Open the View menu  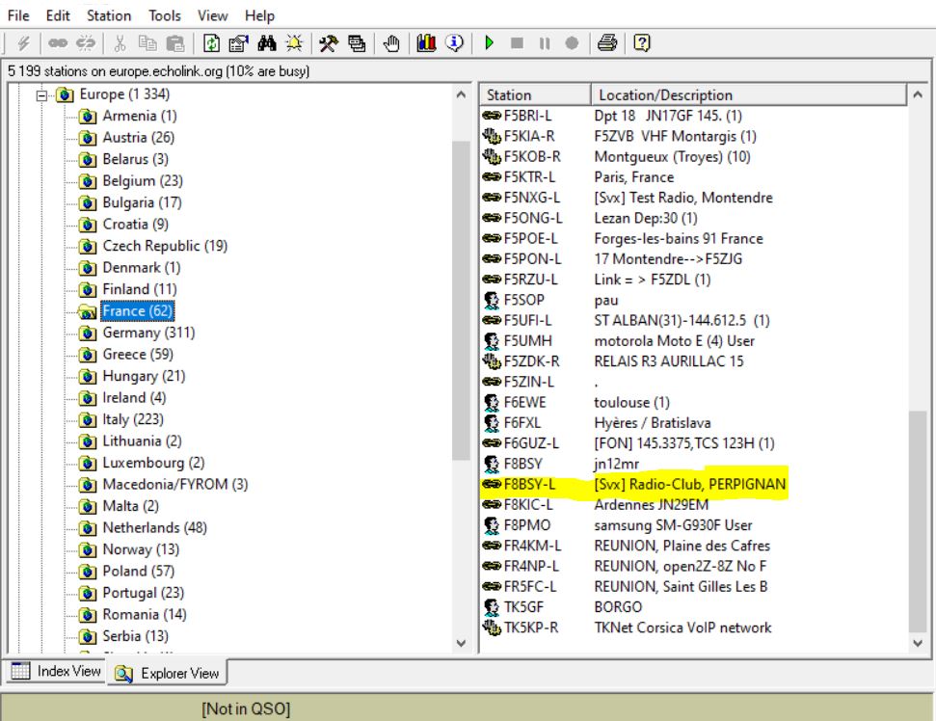coord(212,15)
